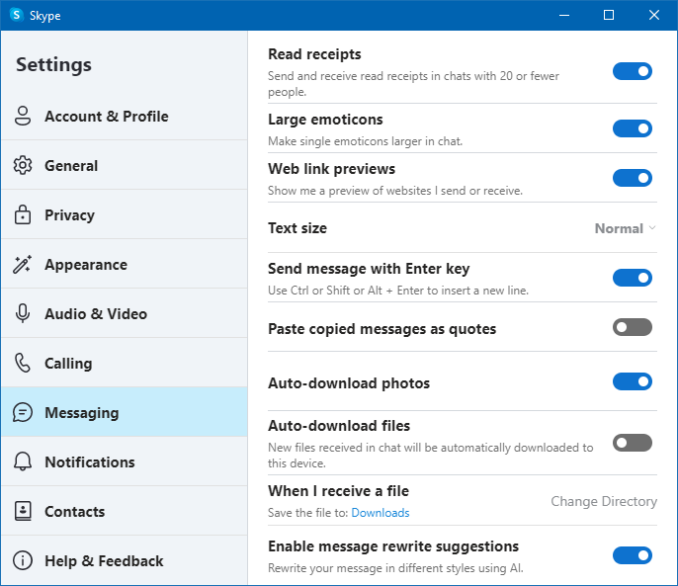The width and height of the screenshot is (678, 586).
Task: Click 'Make single emoticons larger in chat.' text
Action: click(365, 141)
